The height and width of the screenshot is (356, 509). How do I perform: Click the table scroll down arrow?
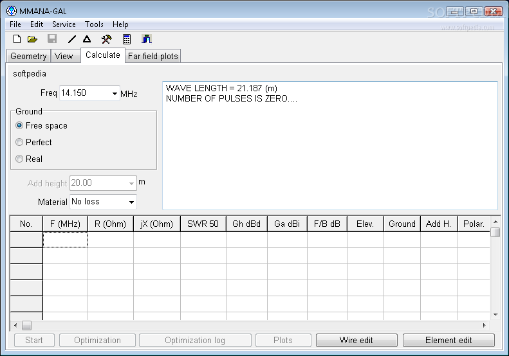(495, 314)
